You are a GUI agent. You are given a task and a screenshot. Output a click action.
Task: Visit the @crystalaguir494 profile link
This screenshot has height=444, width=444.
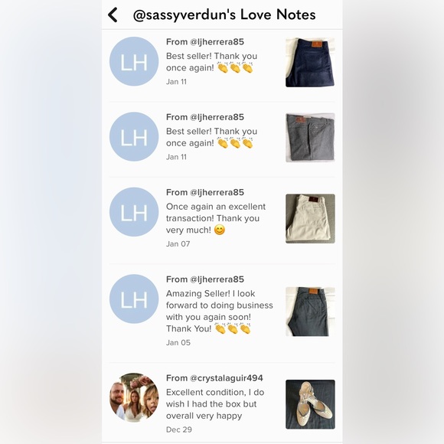227,378
